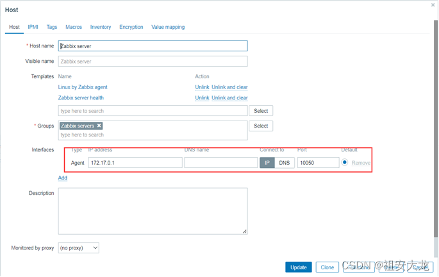The height and width of the screenshot is (277, 439).
Task: Add a new interface
Action: coord(63,178)
